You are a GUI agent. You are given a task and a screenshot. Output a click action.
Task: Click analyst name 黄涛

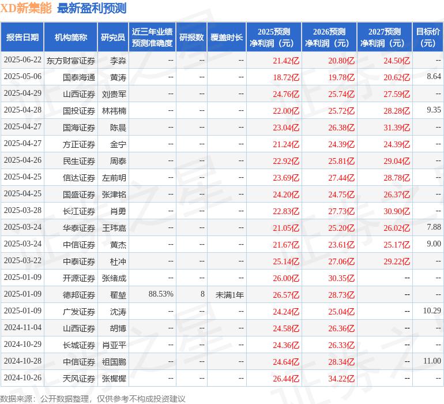pos(118,77)
